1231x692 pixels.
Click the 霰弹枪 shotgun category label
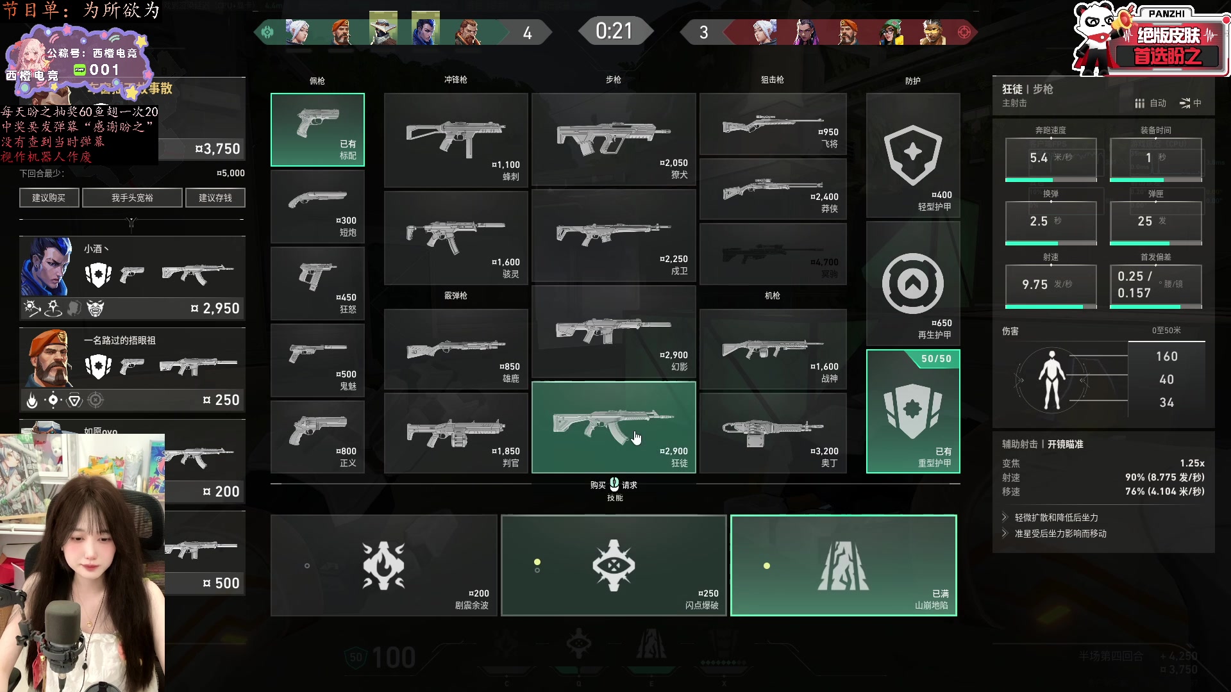(x=456, y=295)
